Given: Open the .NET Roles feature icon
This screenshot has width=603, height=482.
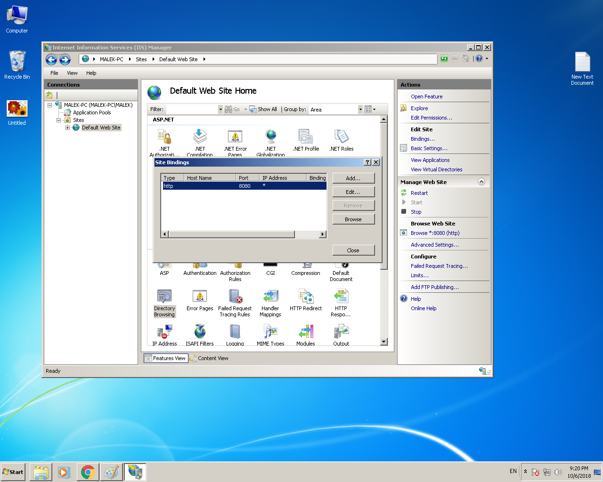Looking at the screenshot, I should [341, 140].
